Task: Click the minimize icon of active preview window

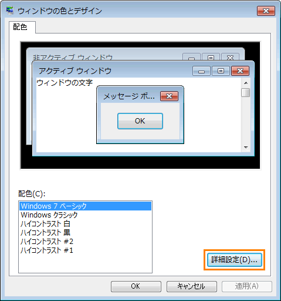Action: pyautogui.click(x=201, y=71)
